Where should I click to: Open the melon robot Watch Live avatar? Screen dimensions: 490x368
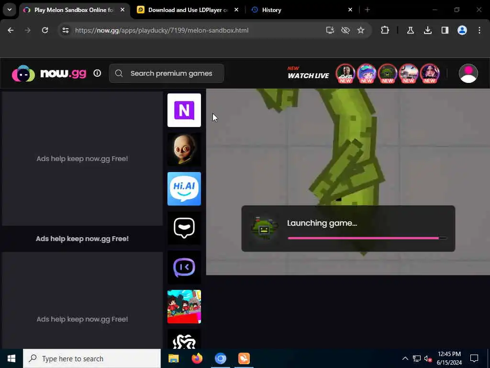[x=388, y=73]
